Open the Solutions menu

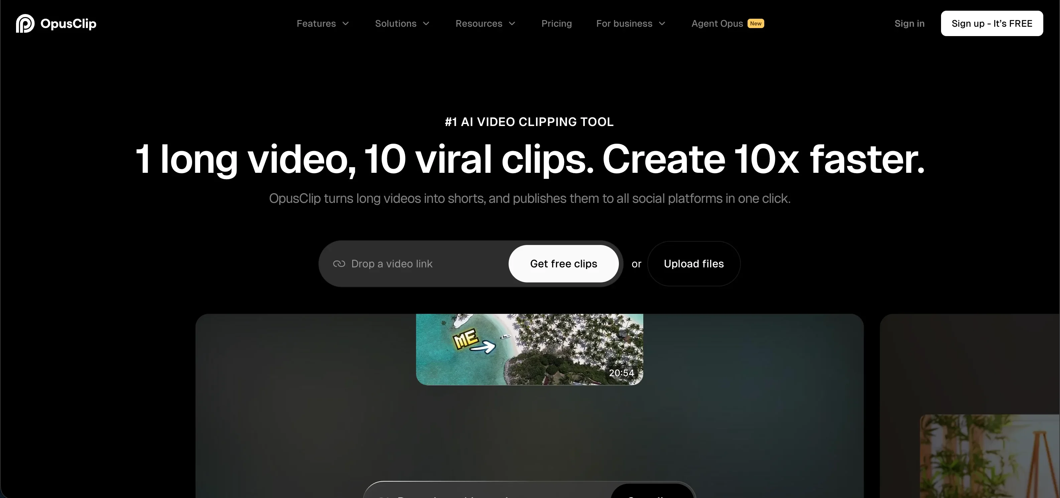pos(395,23)
